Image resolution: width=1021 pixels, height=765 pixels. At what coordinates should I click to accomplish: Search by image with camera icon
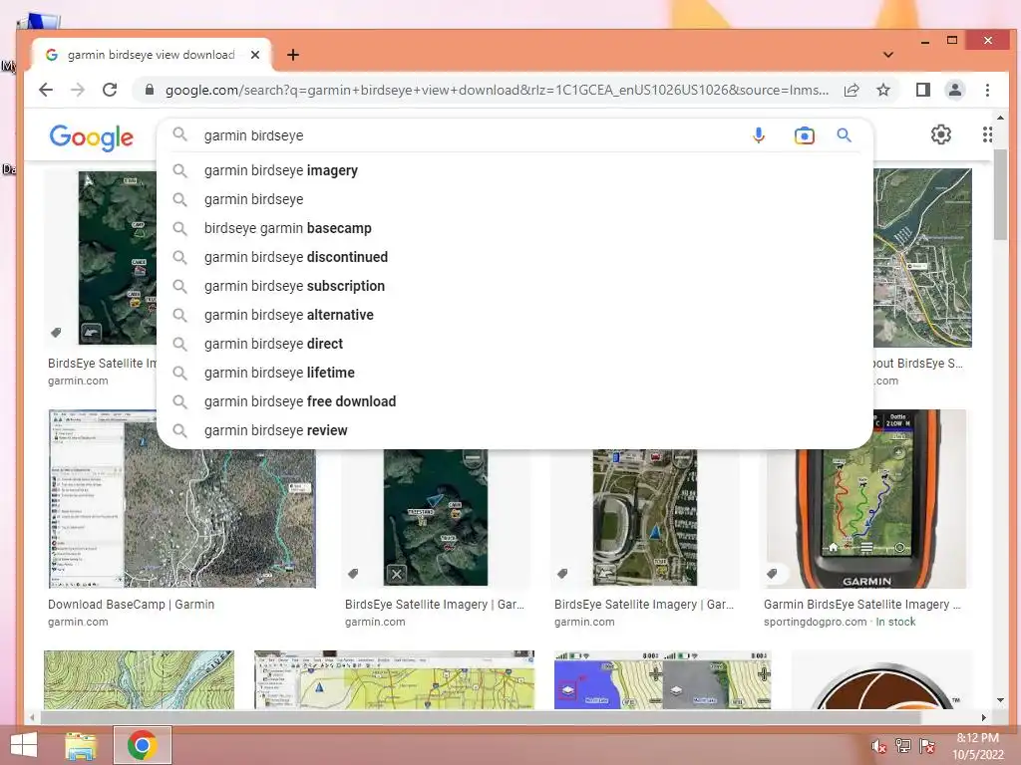(805, 135)
